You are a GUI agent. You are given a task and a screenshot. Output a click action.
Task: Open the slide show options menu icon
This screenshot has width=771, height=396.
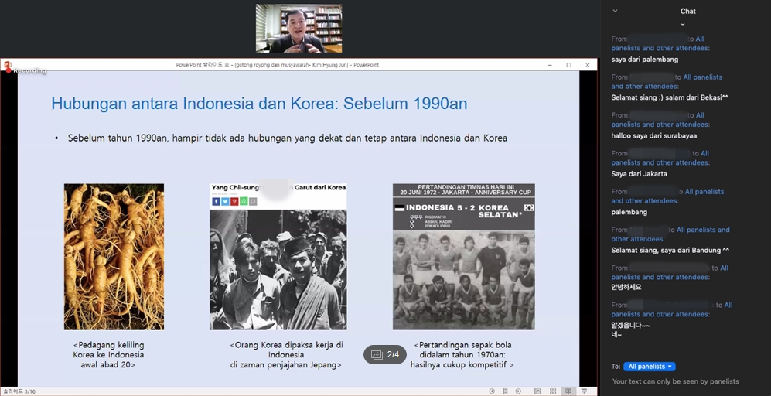pos(504,391)
